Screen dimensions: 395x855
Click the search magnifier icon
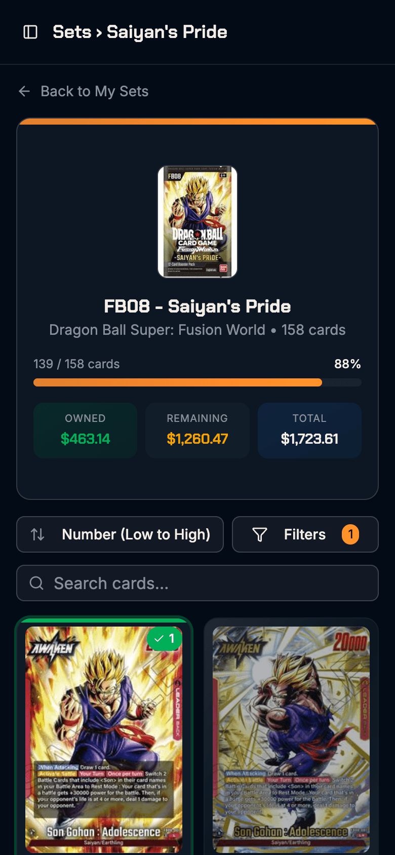click(x=36, y=583)
